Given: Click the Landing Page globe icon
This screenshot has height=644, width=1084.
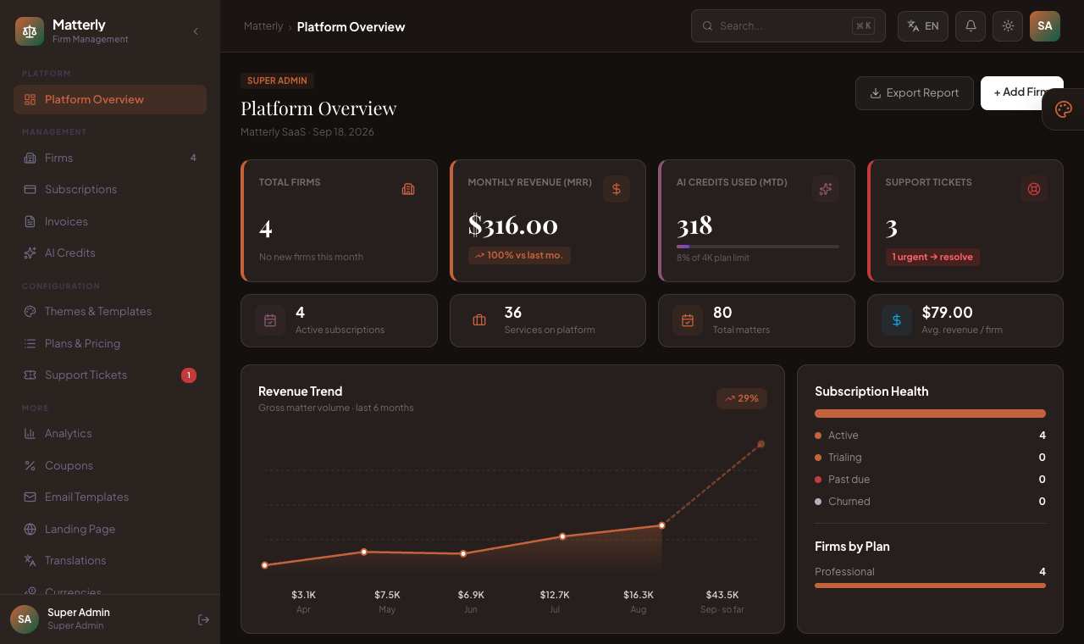Looking at the screenshot, I should click(30, 529).
